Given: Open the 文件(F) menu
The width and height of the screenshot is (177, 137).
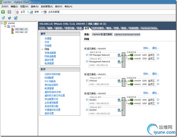Looking at the screenshot, I should (5, 7).
